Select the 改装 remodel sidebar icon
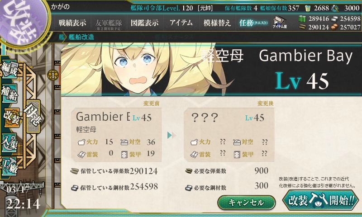The width and height of the screenshot is (362, 217). [11, 117]
